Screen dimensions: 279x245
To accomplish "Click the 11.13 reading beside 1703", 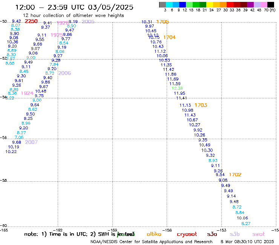I will click(x=185, y=105).
